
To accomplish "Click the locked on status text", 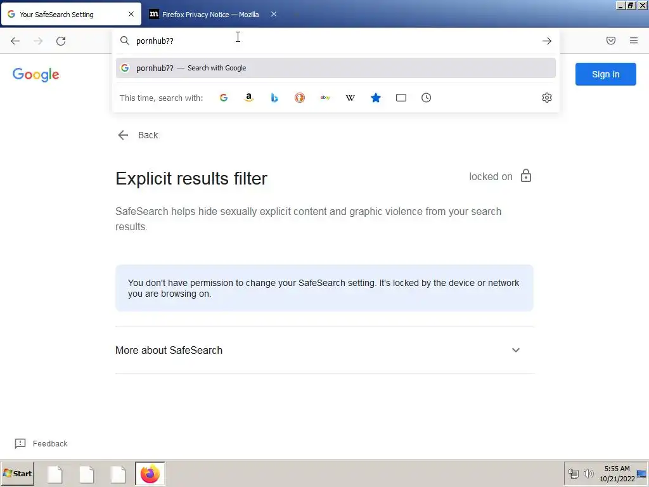I will (x=491, y=176).
